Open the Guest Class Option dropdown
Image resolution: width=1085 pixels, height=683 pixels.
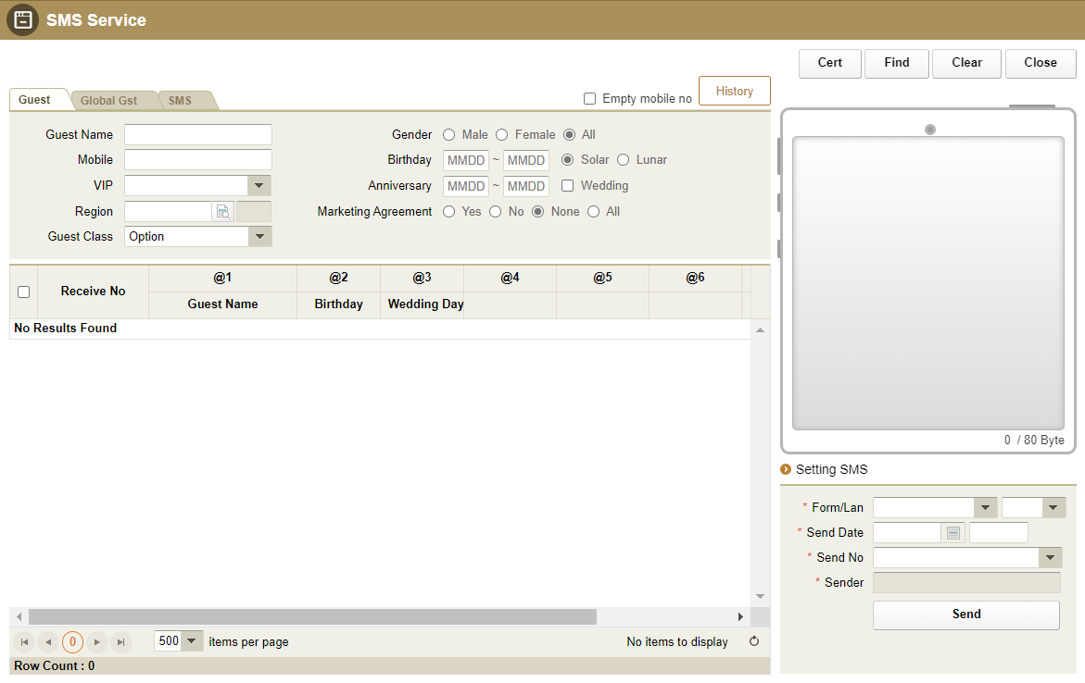tap(259, 236)
